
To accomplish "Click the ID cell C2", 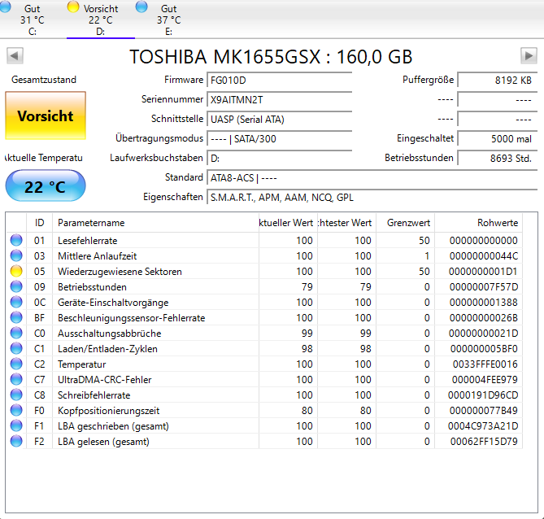I will click(x=39, y=364).
